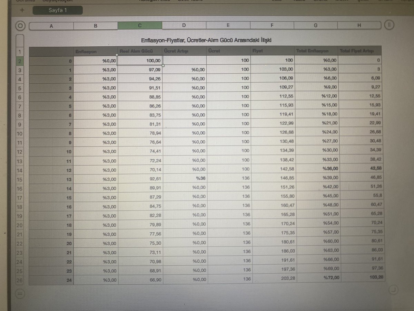Image resolution: width=414 pixels, height=311 pixels.
Task: Select column H header
Action: pyautogui.click(x=359, y=25)
